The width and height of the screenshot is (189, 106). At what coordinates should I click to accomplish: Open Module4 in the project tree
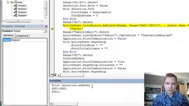pos(22,15)
